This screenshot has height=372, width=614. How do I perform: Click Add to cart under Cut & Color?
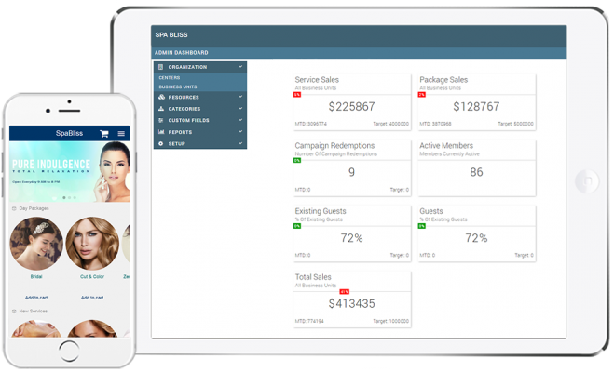92,298
